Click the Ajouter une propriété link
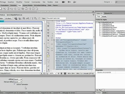Screen dimensions: 125x94 coord(104,72)
